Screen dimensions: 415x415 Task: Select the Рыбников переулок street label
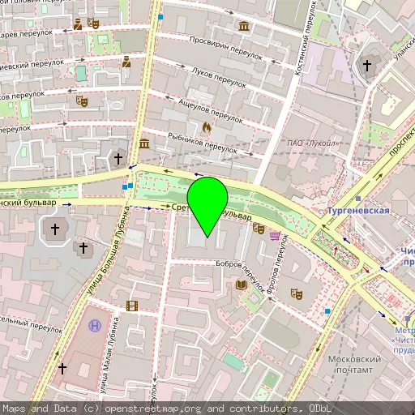pos(203,143)
